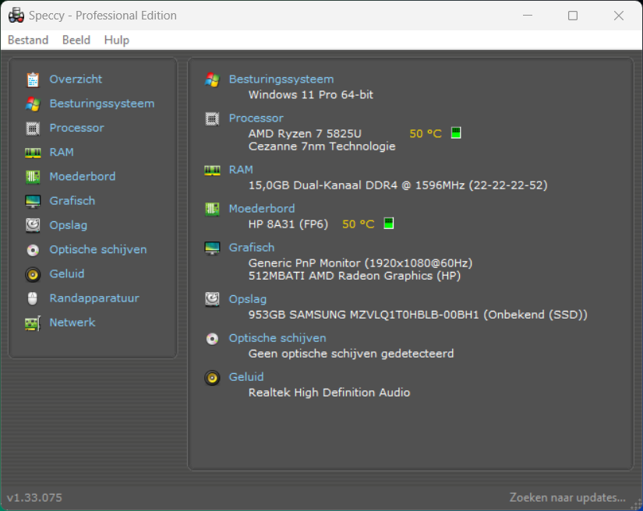The image size is (643, 511).
Task: Select Netwerk in the sidebar
Action: coord(72,322)
